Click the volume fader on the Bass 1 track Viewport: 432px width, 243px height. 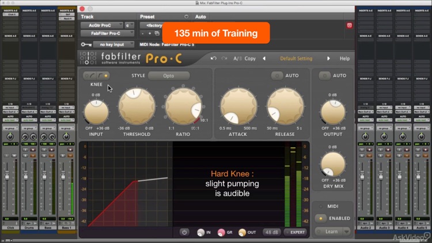pos(63,174)
